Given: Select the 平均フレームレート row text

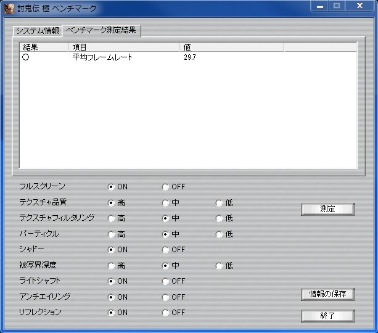Looking at the screenshot, I should click(x=102, y=57).
